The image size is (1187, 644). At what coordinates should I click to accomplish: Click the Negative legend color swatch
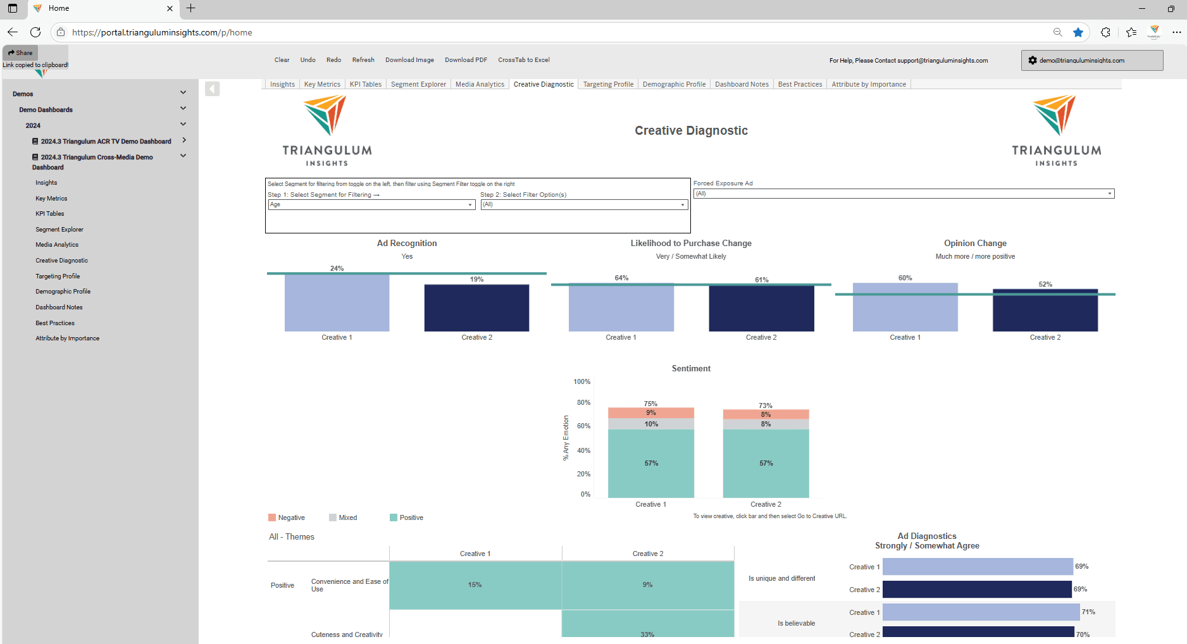tap(272, 517)
